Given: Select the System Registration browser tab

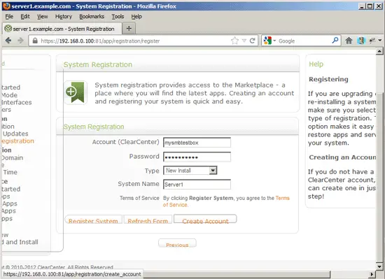Looking at the screenshot, I should (x=62, y=29).
